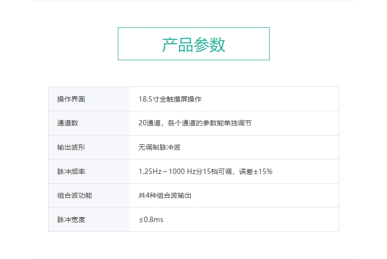Click the 1.25Hz～1000 Hz分15档可调 value

(205, 172)
